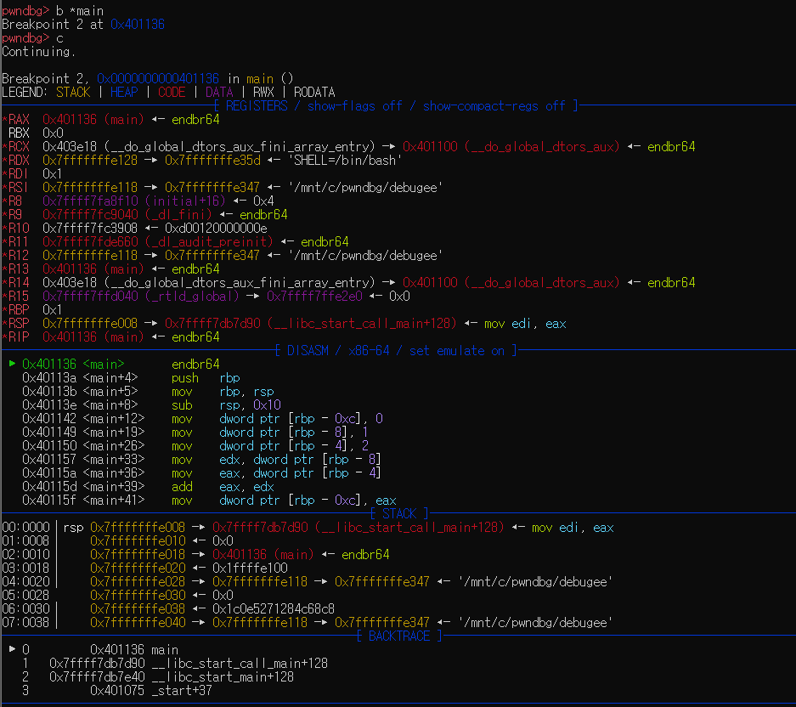Click stack address 0x7fffffffe030
The width and height of the screenshot is (796, 707).
pyautogui.click(x=138, y=596)
